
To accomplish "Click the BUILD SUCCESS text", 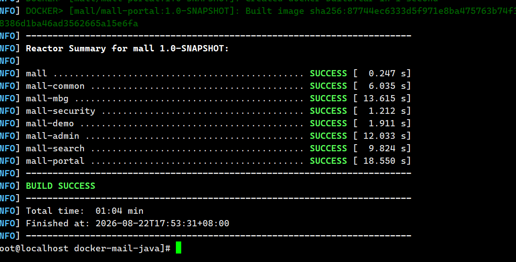I will click(x=61, y=186).
